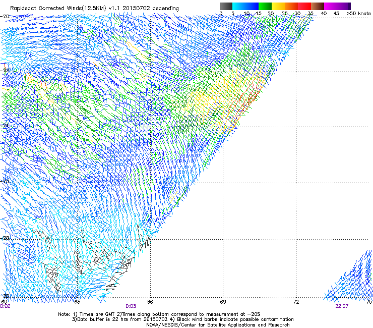
Task: Click the gray 0–5 knots legend swatch
Action: pos(226,6)
